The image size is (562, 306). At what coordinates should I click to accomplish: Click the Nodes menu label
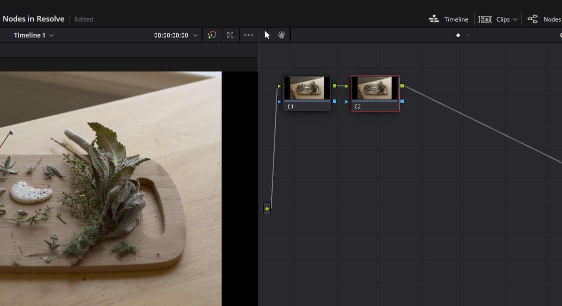(552, 18)
